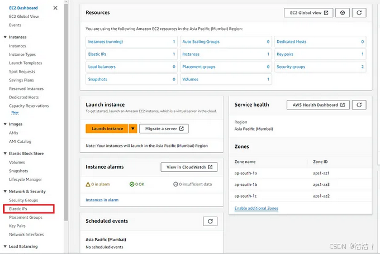
Task: Open Savings Plans in sidebar
Action: pyautogui.click(x=21, y=80)
